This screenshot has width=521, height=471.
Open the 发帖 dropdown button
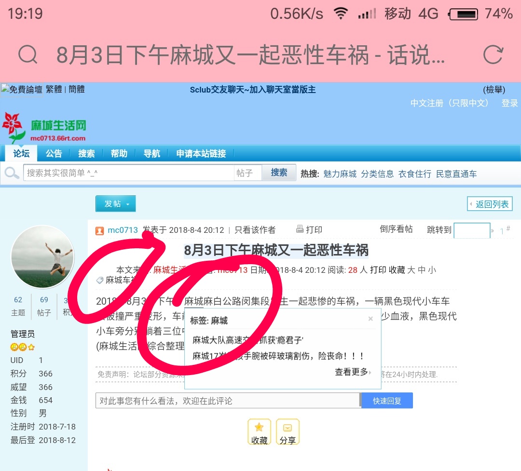(115, 204)
